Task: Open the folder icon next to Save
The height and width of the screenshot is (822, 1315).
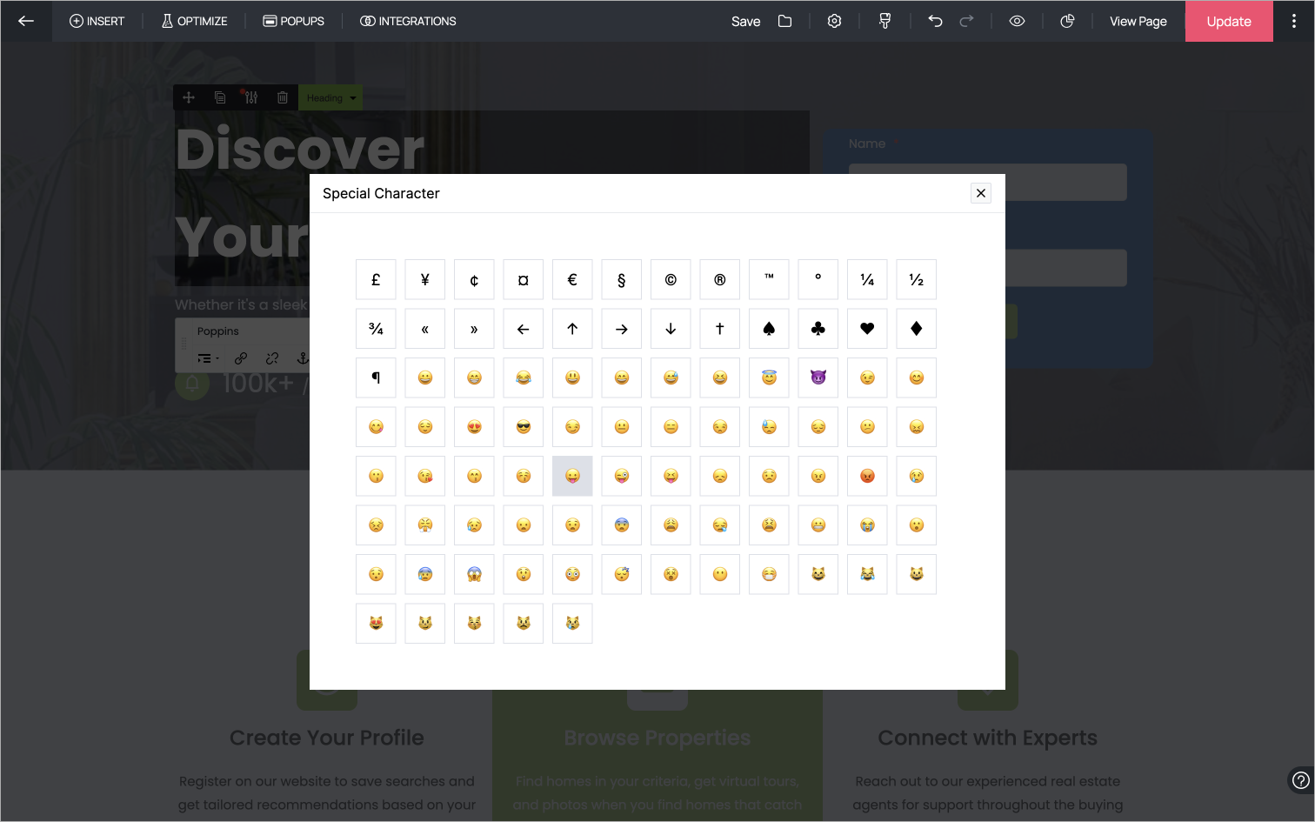Action: click(784, 21)
